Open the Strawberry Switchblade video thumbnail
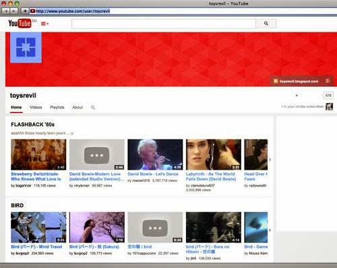337x268 pixels. coord(38,154)
